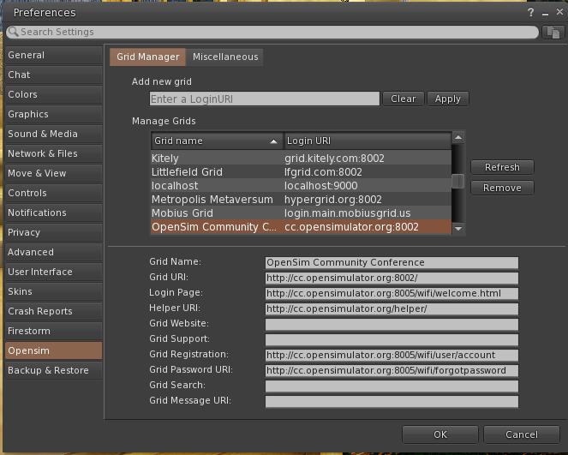Click the Helper URI field
Screen dimensions: 568x455
click(x=392, y=309)
